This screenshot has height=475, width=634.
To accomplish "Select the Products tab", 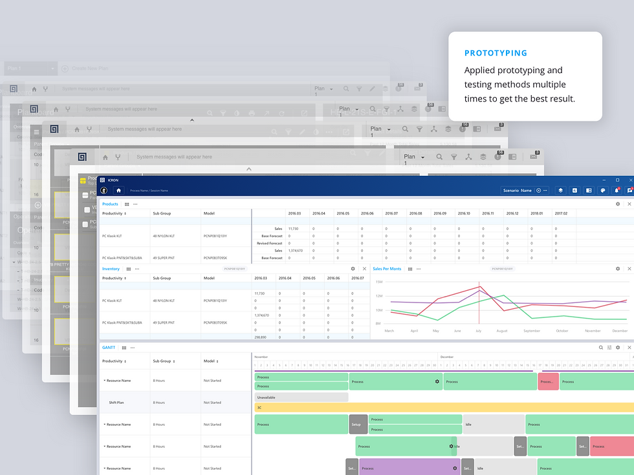I will click(110, 204).
